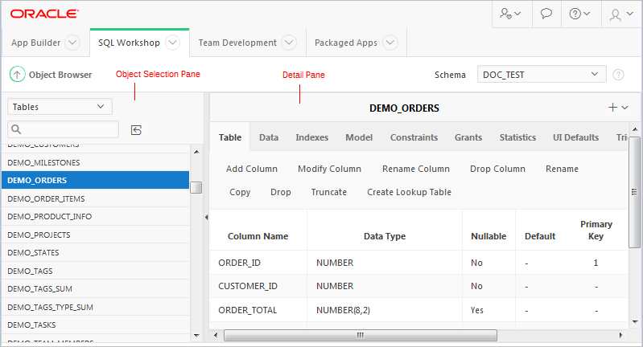The image size is (643, 347).
Task: Collapse the object selection pane splitter
Action: 206,217
